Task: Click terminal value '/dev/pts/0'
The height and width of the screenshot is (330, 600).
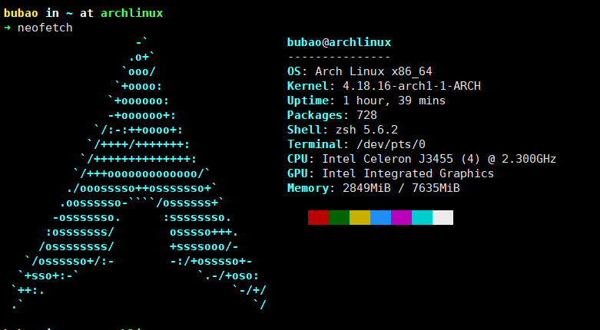Action: [x=391, y=144]
